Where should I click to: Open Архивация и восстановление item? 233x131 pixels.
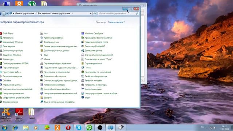pos(97,38)
